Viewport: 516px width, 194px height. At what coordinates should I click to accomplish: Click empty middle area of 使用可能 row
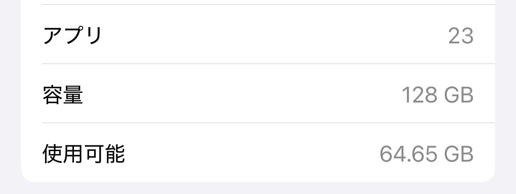click(250, 152)
